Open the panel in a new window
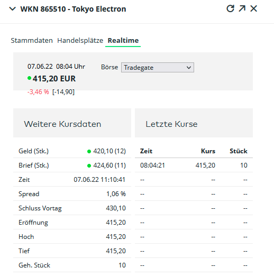 tap(242, 8)
